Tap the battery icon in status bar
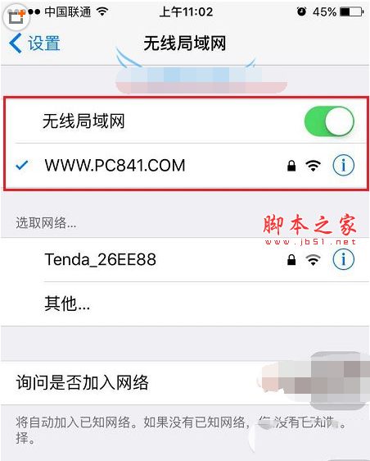Image resolution: width=370 pixels, height=461 pixels. [351, 11]
